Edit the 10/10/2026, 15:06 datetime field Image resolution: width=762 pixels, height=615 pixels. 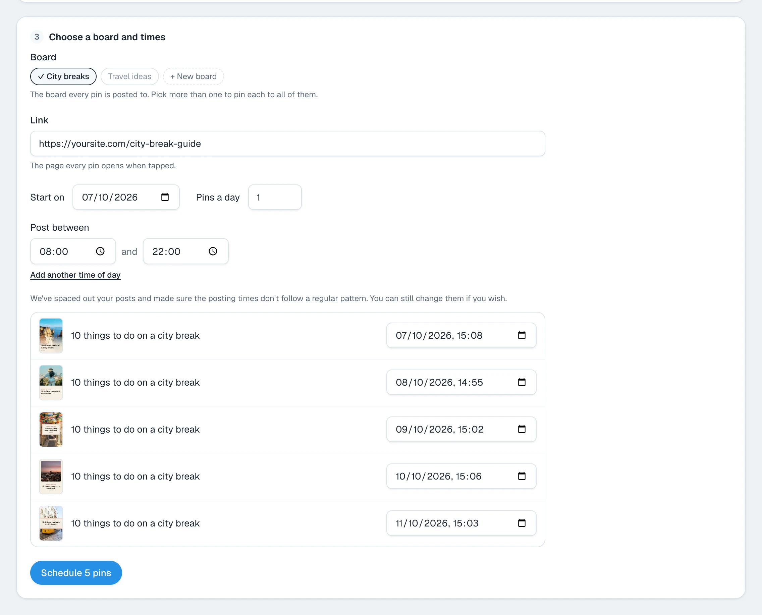(461, 476)
